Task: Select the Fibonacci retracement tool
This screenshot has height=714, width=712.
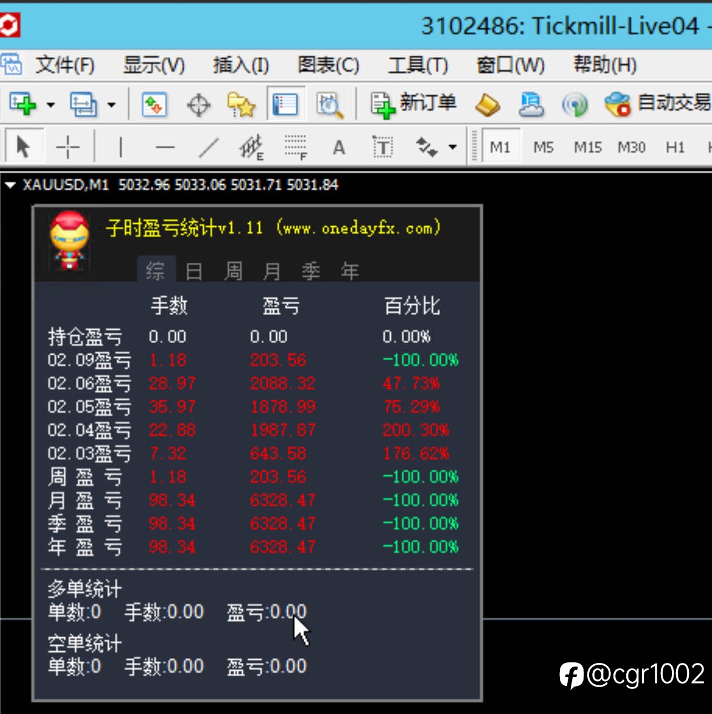Action: coord(295,147)
